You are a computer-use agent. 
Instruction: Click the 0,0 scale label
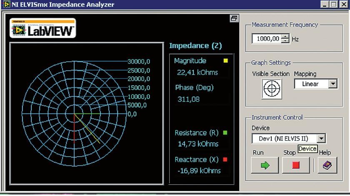132,114
